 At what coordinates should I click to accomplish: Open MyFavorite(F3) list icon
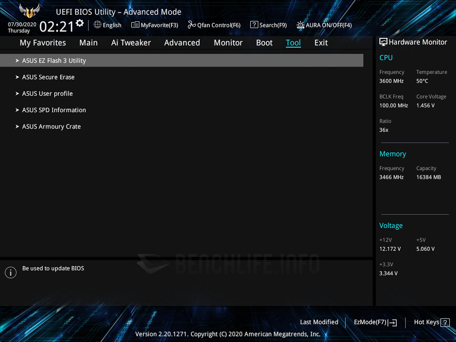tap(135, 25)
